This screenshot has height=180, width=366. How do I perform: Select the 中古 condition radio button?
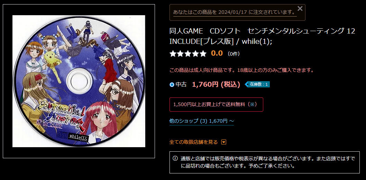[x=172, y=85]
